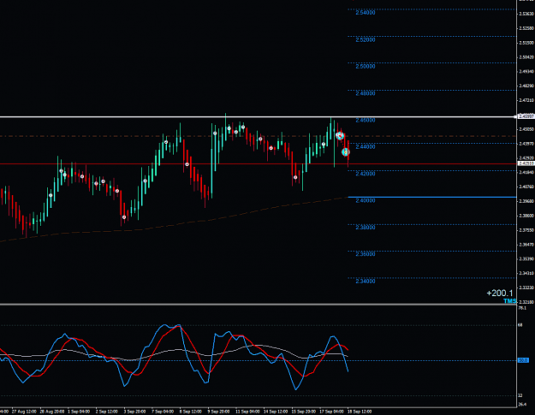Click the blue 50.0 indicator level tag
This screenshot has width=535, height=415.
click(523, 360)
